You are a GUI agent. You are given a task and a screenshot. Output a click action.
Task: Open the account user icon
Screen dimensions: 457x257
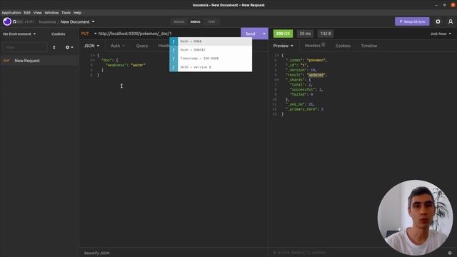pyautogui.click(x=451, y=21)
